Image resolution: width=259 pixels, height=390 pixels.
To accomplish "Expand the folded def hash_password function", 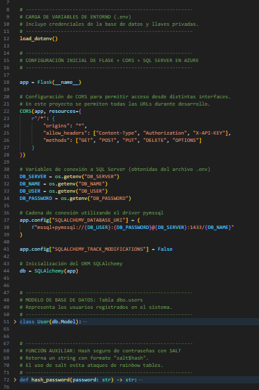I will coord(15,380).
